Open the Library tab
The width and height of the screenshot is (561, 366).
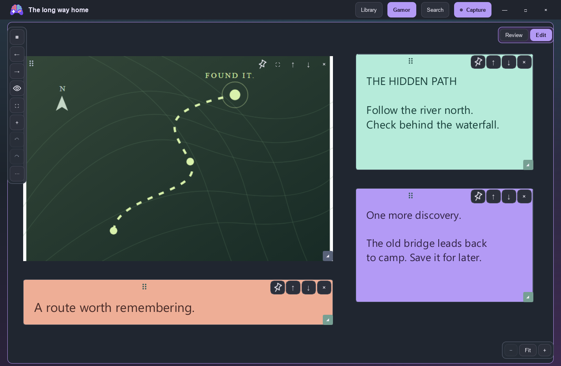click(x=369, y=10)
